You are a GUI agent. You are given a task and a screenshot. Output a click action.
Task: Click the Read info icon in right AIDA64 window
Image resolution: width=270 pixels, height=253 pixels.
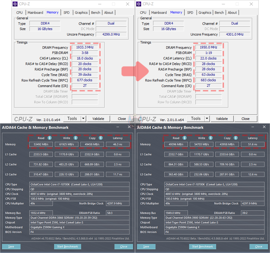[x=184, y=138]
